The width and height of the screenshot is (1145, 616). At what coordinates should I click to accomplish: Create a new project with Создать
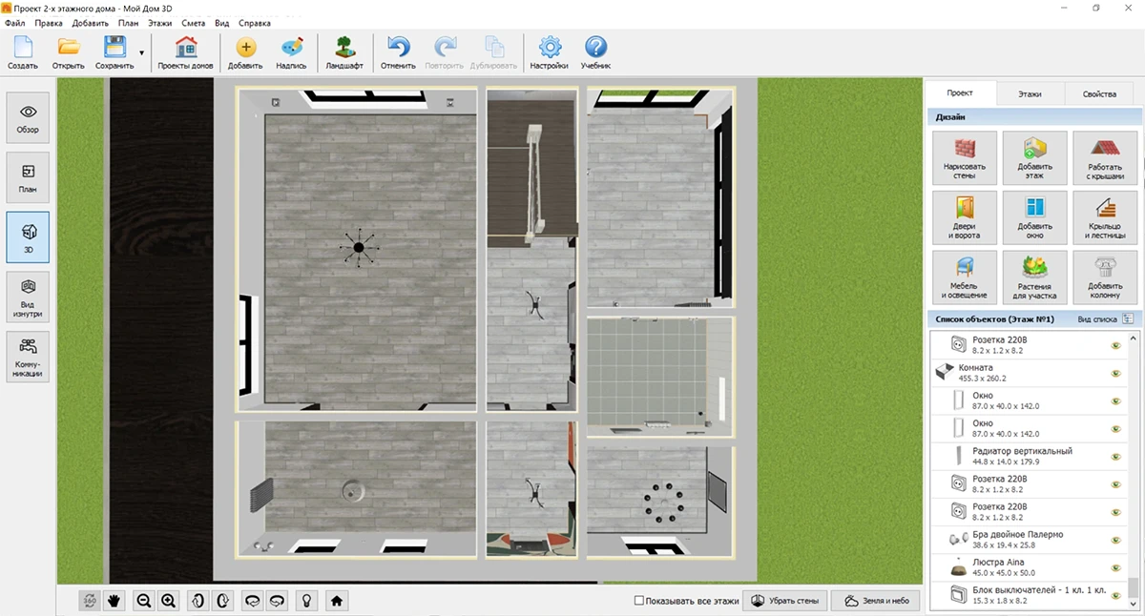coord(23,52)
